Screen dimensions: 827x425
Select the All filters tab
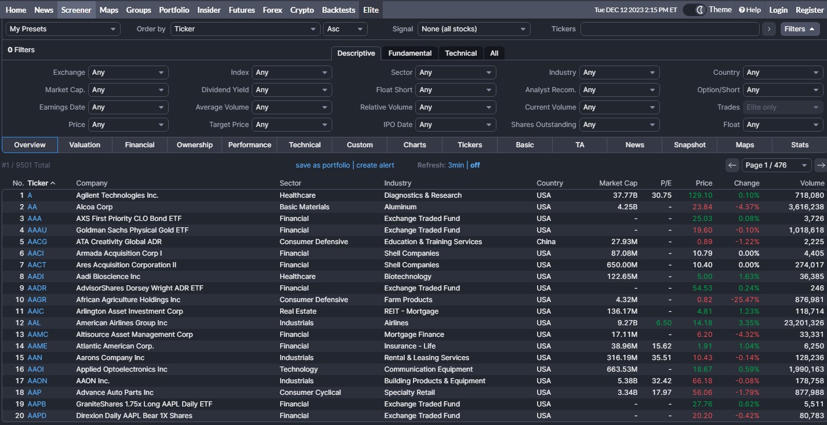pos(494,53)
